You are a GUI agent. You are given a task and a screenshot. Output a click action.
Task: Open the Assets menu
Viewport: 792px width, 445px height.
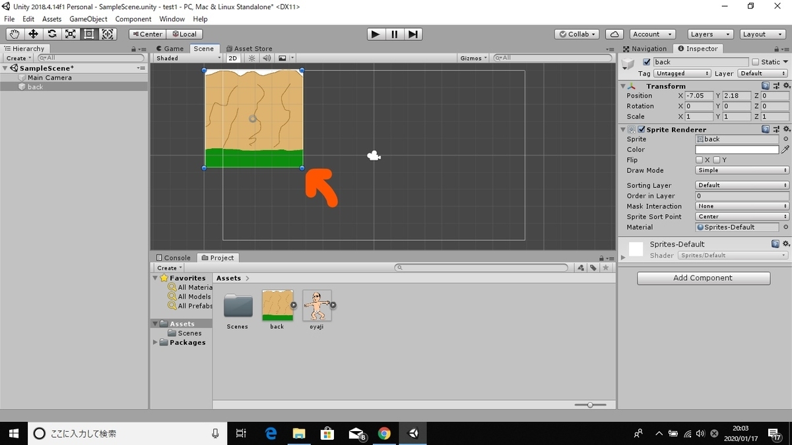coord(51,19)
